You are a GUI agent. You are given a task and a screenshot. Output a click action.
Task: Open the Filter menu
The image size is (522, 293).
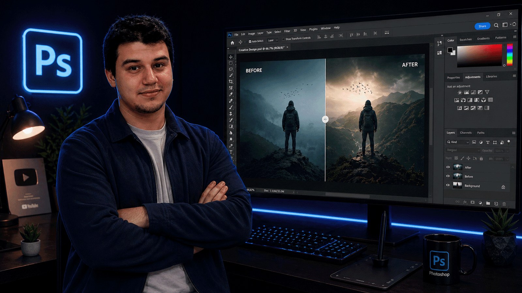tap(287, 31)
